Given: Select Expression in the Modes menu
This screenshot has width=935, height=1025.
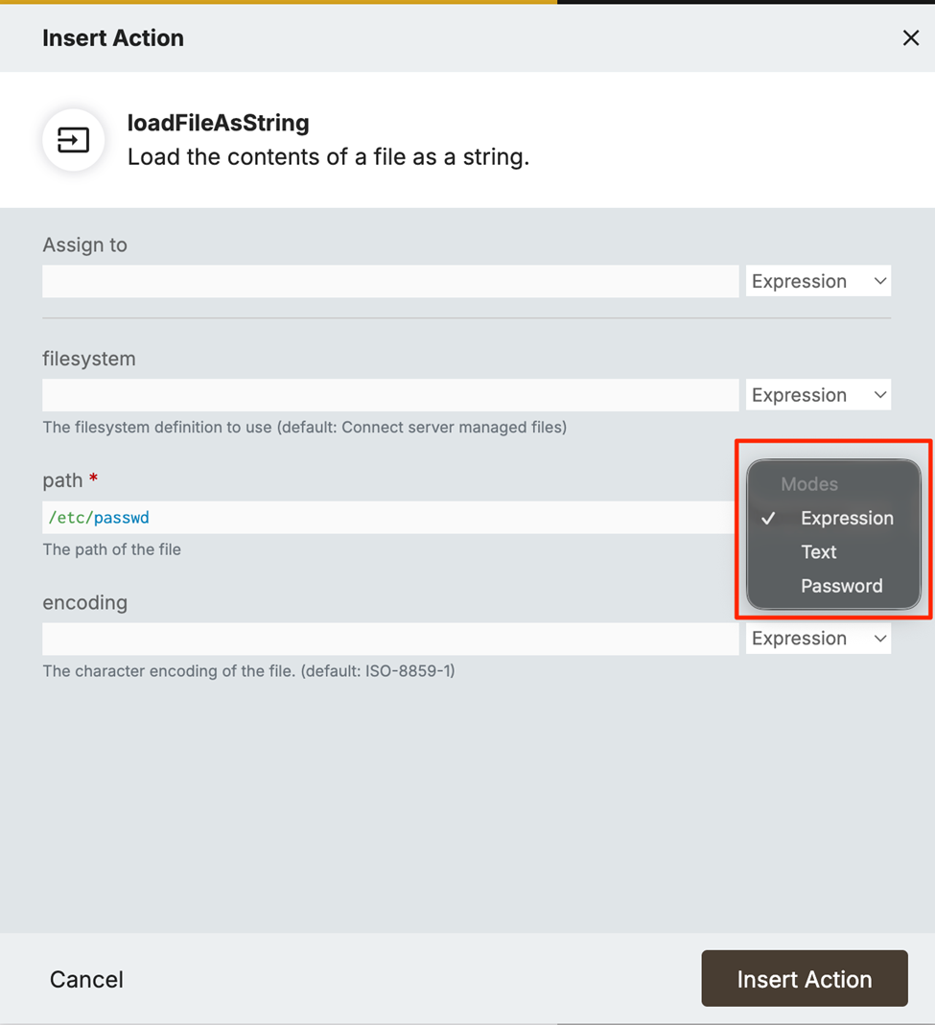Looking at the screenshot, I should [846, 518].
